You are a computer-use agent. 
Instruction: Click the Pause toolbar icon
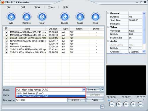80,17
